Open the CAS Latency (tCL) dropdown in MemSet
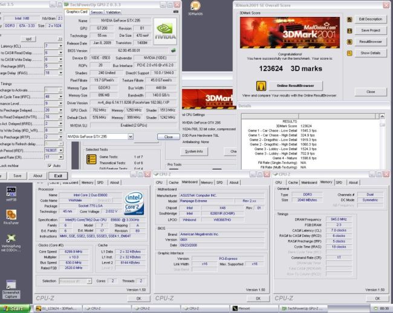393x313 pixels. point(60,46)
